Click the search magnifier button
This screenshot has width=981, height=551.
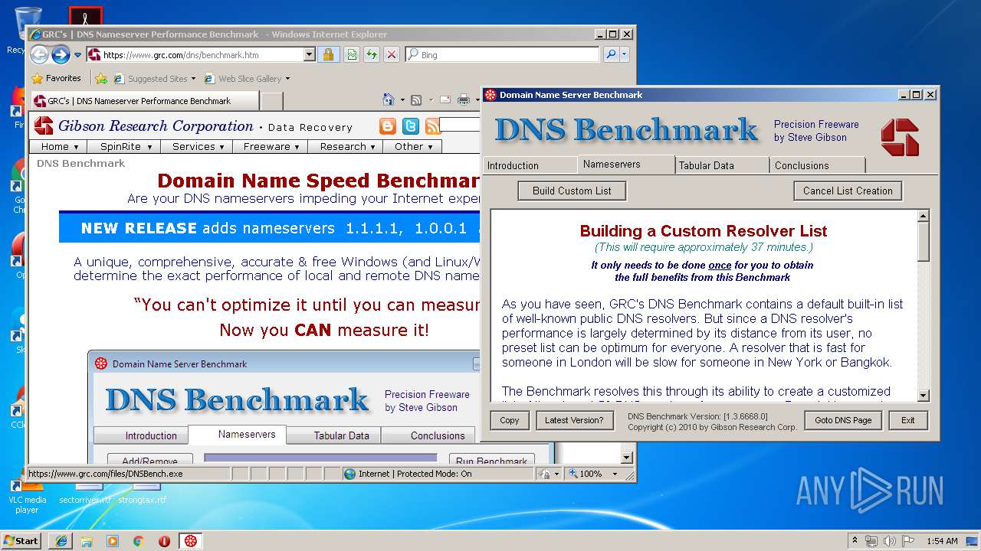(611, 55)
